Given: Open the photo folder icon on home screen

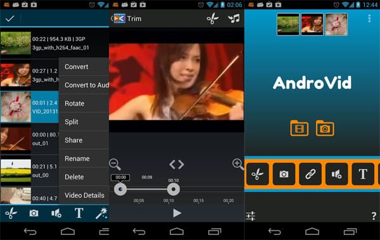Looking at the screenshot, I should point(325,128).
